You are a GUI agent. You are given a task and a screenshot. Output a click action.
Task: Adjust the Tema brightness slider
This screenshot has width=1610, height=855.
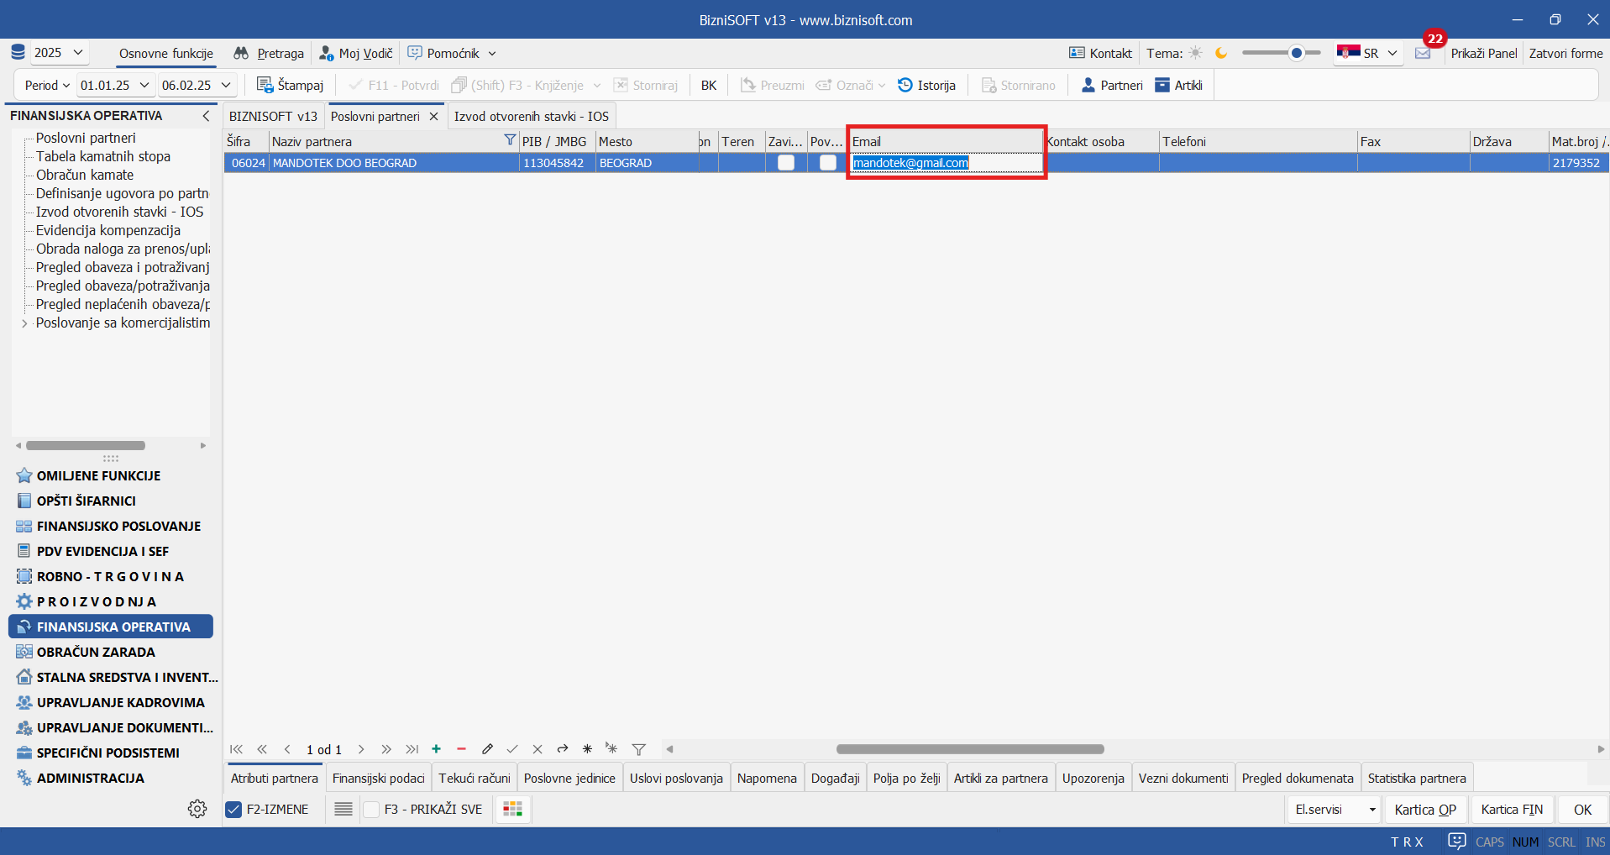pos(1296,53)
